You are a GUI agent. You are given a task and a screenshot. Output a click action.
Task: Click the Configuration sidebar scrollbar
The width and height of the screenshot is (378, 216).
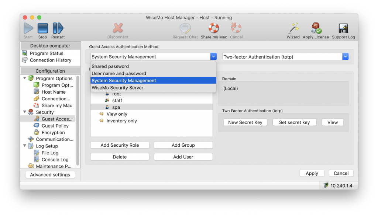tap(78, 120)
